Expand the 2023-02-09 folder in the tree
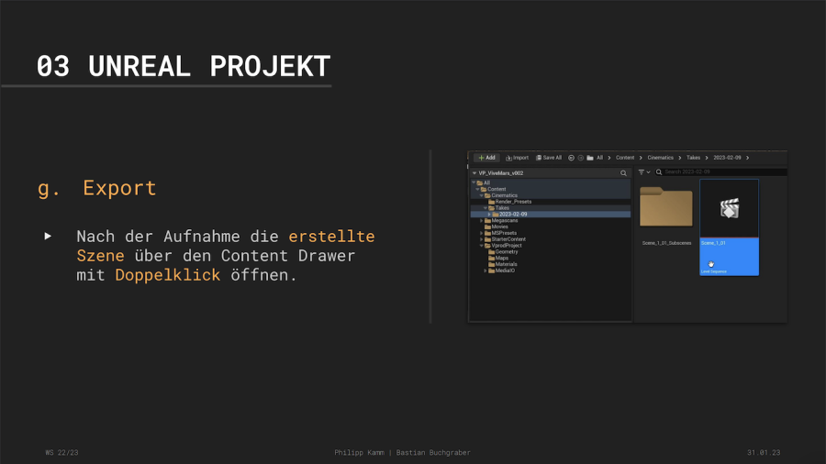The width and height of the screenshot is (826, 464). [x=490, y=214]
